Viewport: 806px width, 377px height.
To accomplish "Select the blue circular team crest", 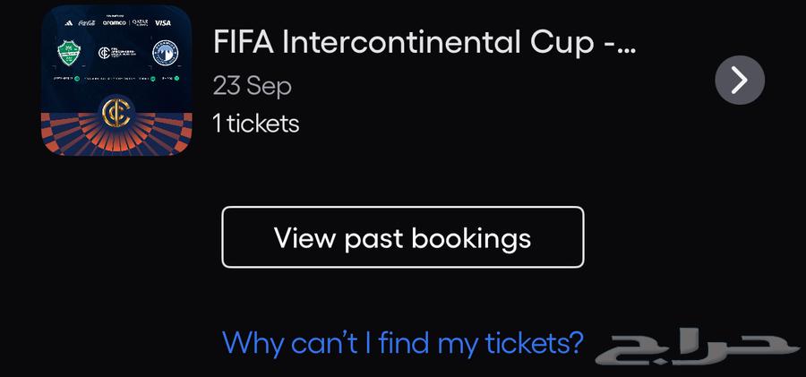I will [164, 52].
